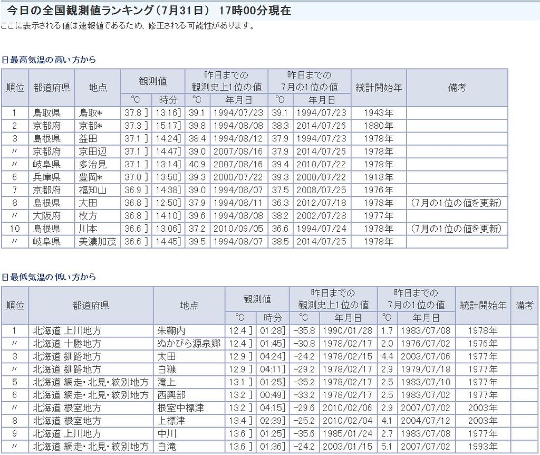Click the 北海道 十勝地方 region cell
Viewport: 540px width, 455px height.
tap(67, 344)
